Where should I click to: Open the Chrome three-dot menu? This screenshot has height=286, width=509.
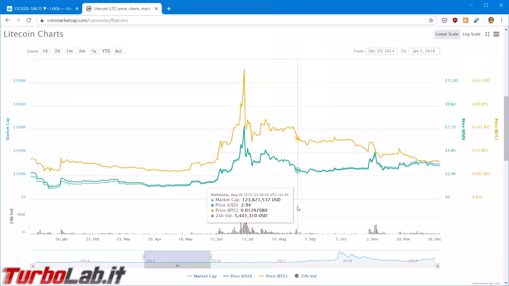click(x=502, y=20)
